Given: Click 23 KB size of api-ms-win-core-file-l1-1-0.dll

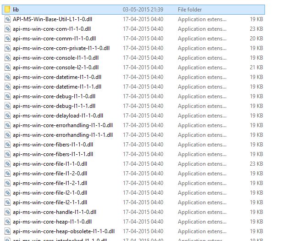Looking at the screenshot, I should 256,164.
